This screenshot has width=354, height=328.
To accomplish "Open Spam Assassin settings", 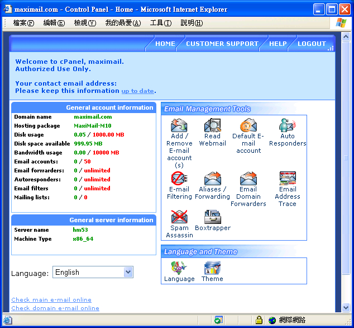I will 179,217.
